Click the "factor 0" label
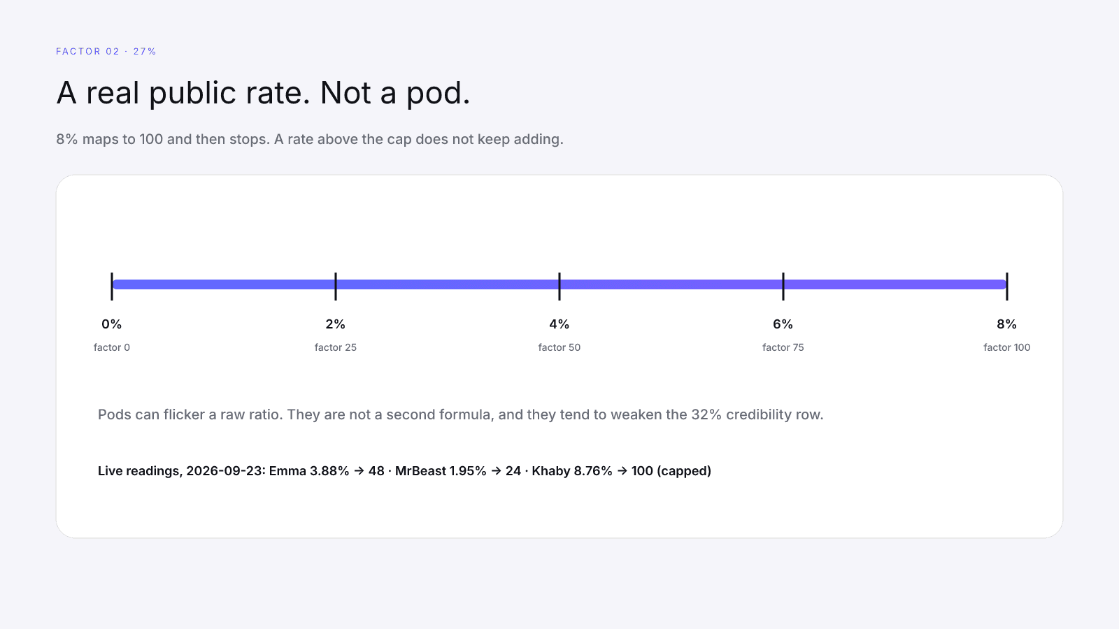The width and height of the screenshot is (1119, 629). [112, 347]
